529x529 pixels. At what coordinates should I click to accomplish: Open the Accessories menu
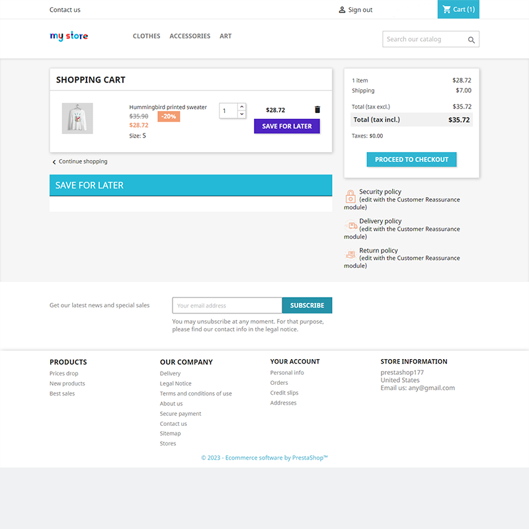tap(190, 36)
